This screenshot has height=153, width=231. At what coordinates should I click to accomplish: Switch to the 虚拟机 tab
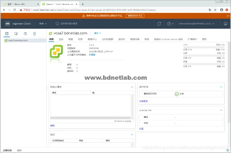point(122,39)
